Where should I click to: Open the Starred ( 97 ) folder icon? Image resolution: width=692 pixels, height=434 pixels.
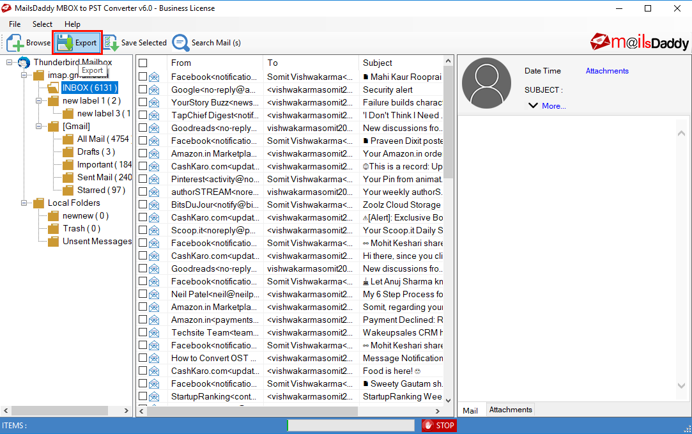tap(68, 190)
